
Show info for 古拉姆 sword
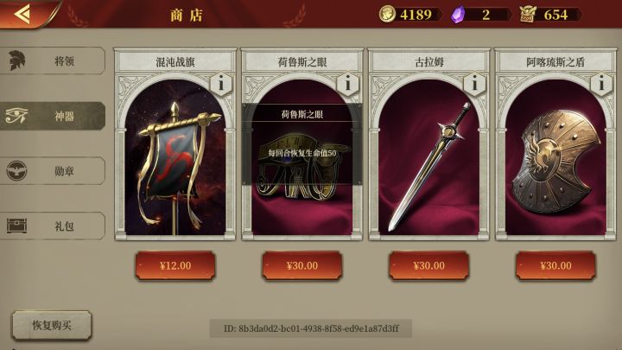[x=474, y=84]
